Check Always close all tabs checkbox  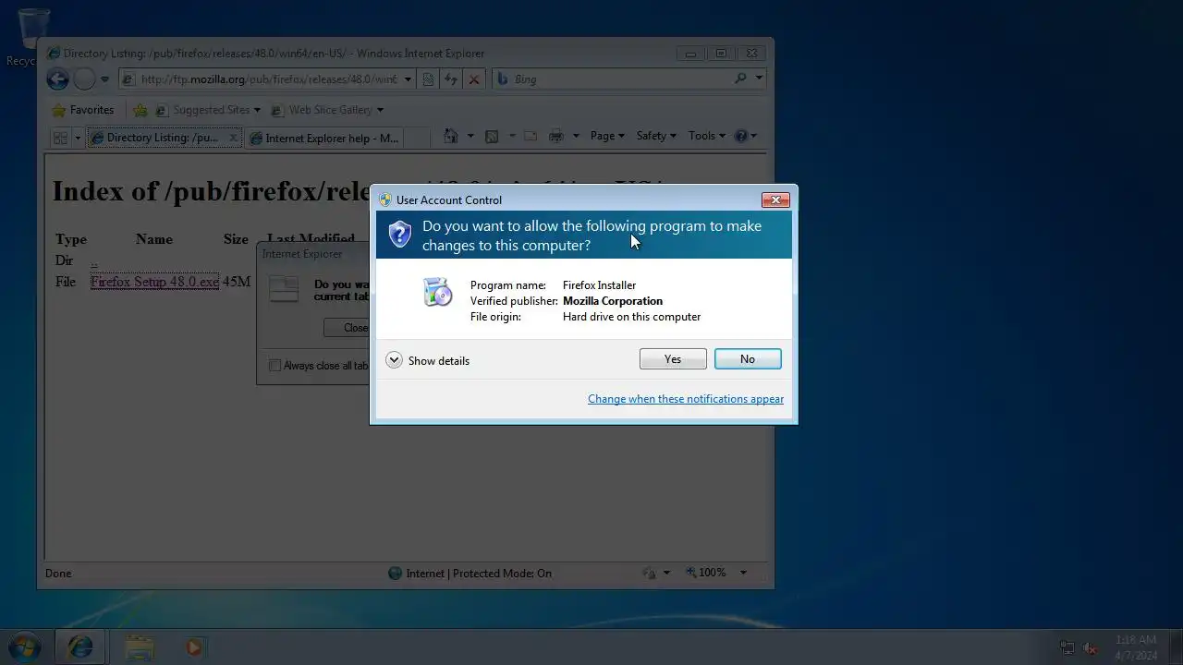(274, 366)
